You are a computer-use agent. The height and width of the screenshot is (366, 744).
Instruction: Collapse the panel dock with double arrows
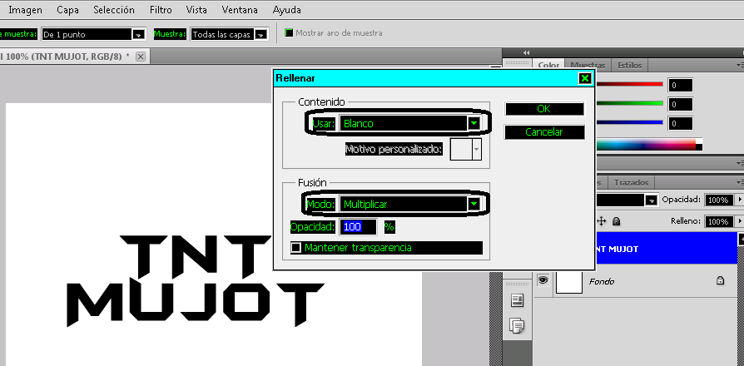point(526,52)
